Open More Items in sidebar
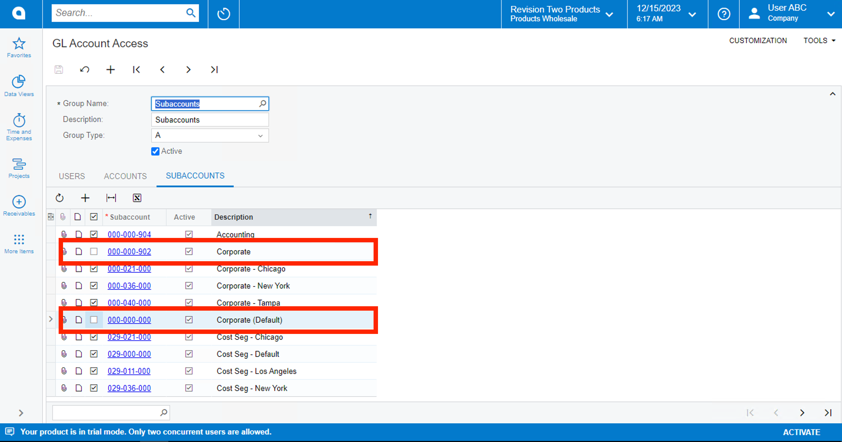Screen dimensions: 842x442 pos(19,244)
